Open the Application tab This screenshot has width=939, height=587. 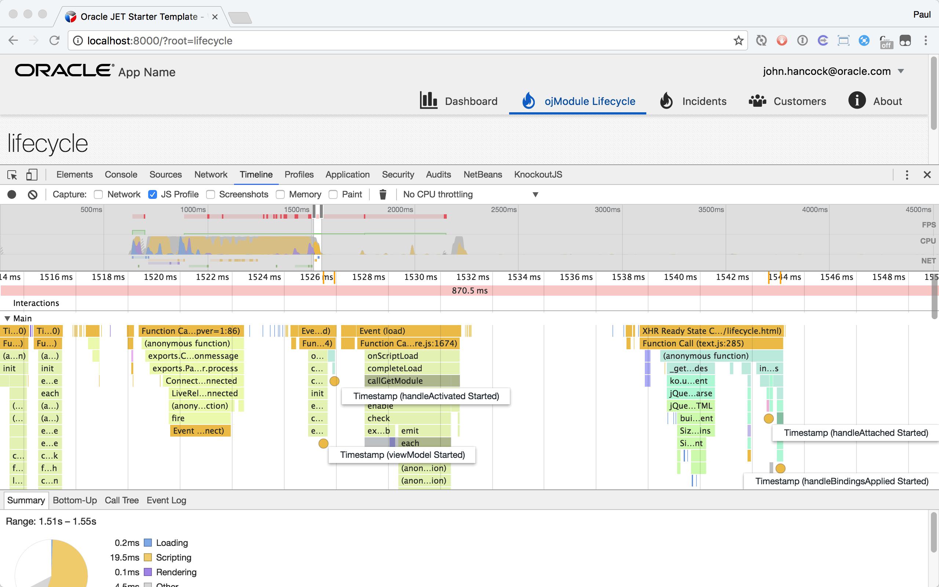(x=347, y=175)
